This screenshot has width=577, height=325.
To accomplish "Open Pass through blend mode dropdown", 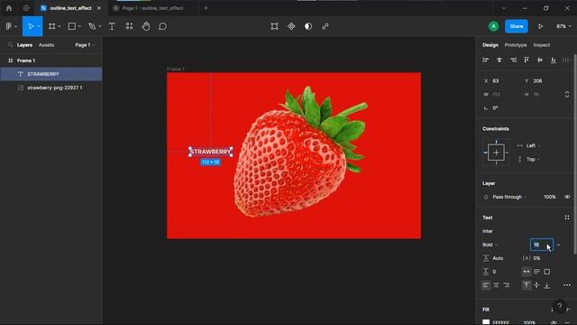I will click(509, 197).
